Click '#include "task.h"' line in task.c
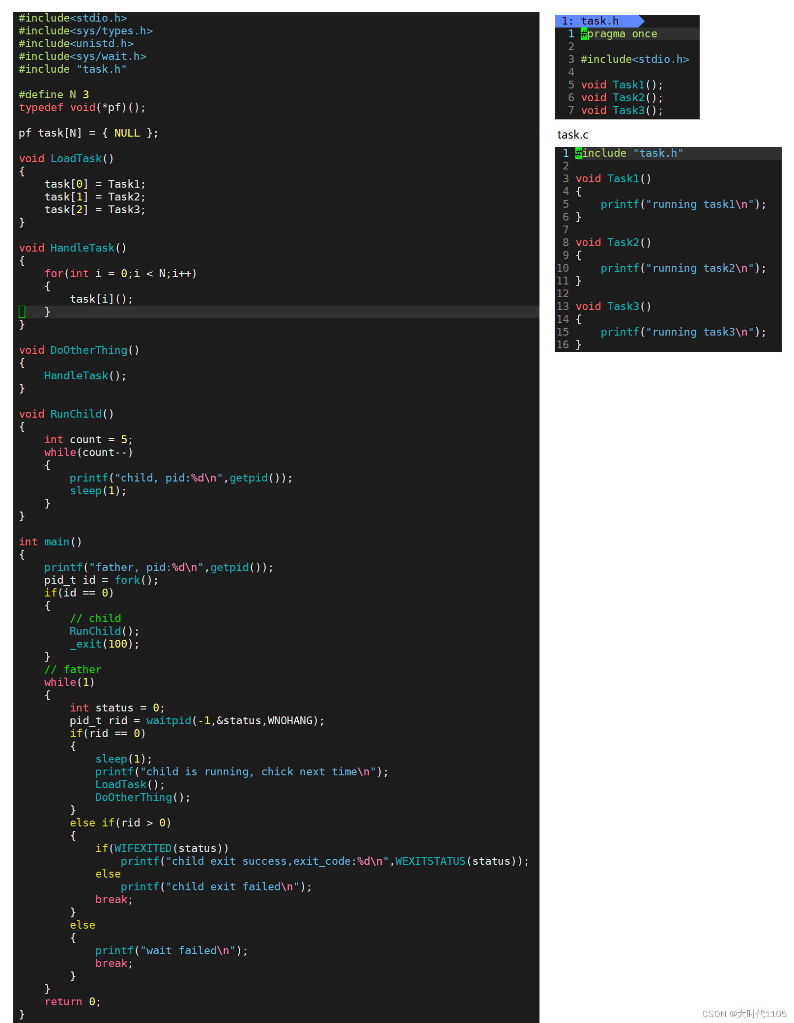Viewport: 794px width, 1023px height. [x=629, y=153]
